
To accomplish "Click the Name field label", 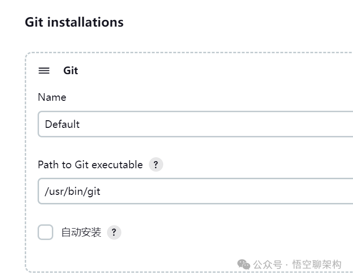I will click(52, 97).
